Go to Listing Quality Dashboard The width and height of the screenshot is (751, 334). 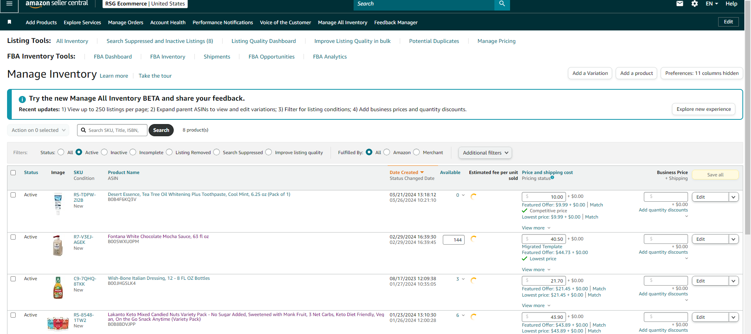coord(264,41)
